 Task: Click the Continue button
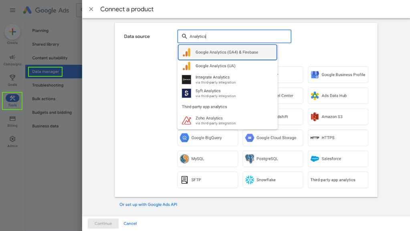[x=103, y=223]
